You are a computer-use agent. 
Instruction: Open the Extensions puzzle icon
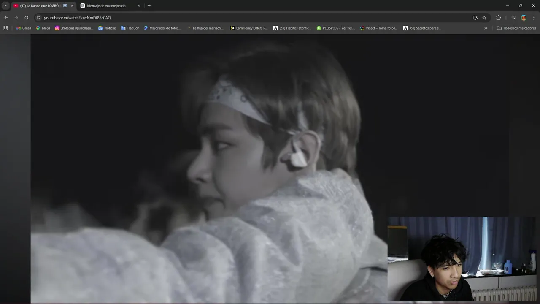click(x=498, y=18)
